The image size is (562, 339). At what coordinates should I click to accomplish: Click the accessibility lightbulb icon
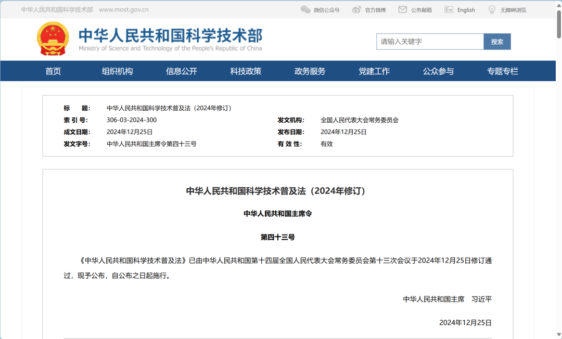coord(492,10)
